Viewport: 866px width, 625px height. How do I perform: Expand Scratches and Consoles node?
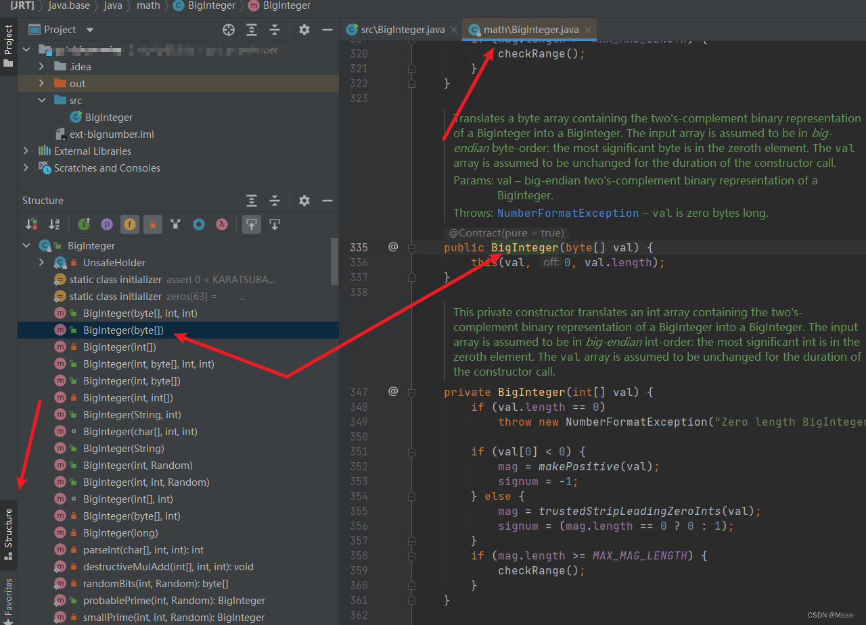26,168
